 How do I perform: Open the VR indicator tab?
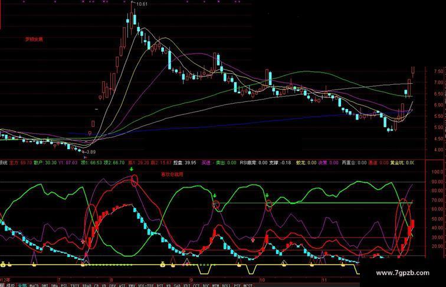(x=104, y=285)
